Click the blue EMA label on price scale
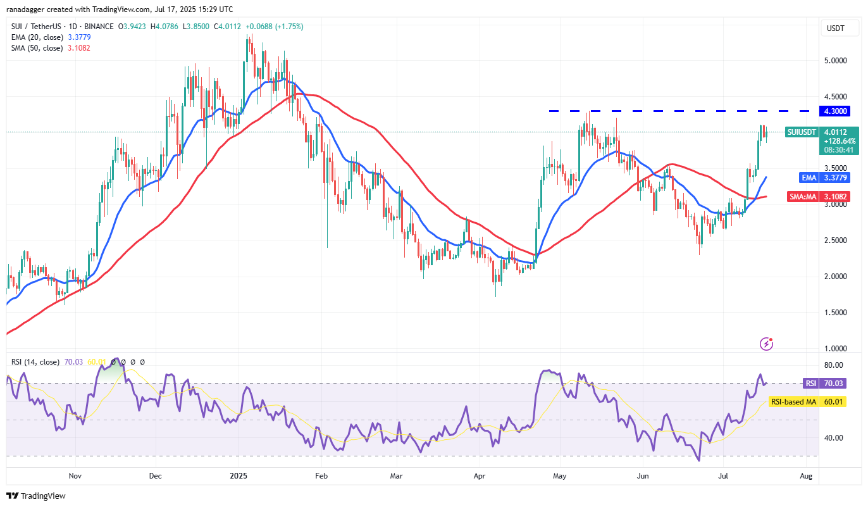This screenshot has width=868, height=507. [809, 178]
